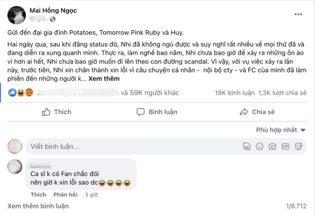The image size is (315, 214).
Task: Expand the Phù hợp nhất sort dropdown
Action: 281,130
